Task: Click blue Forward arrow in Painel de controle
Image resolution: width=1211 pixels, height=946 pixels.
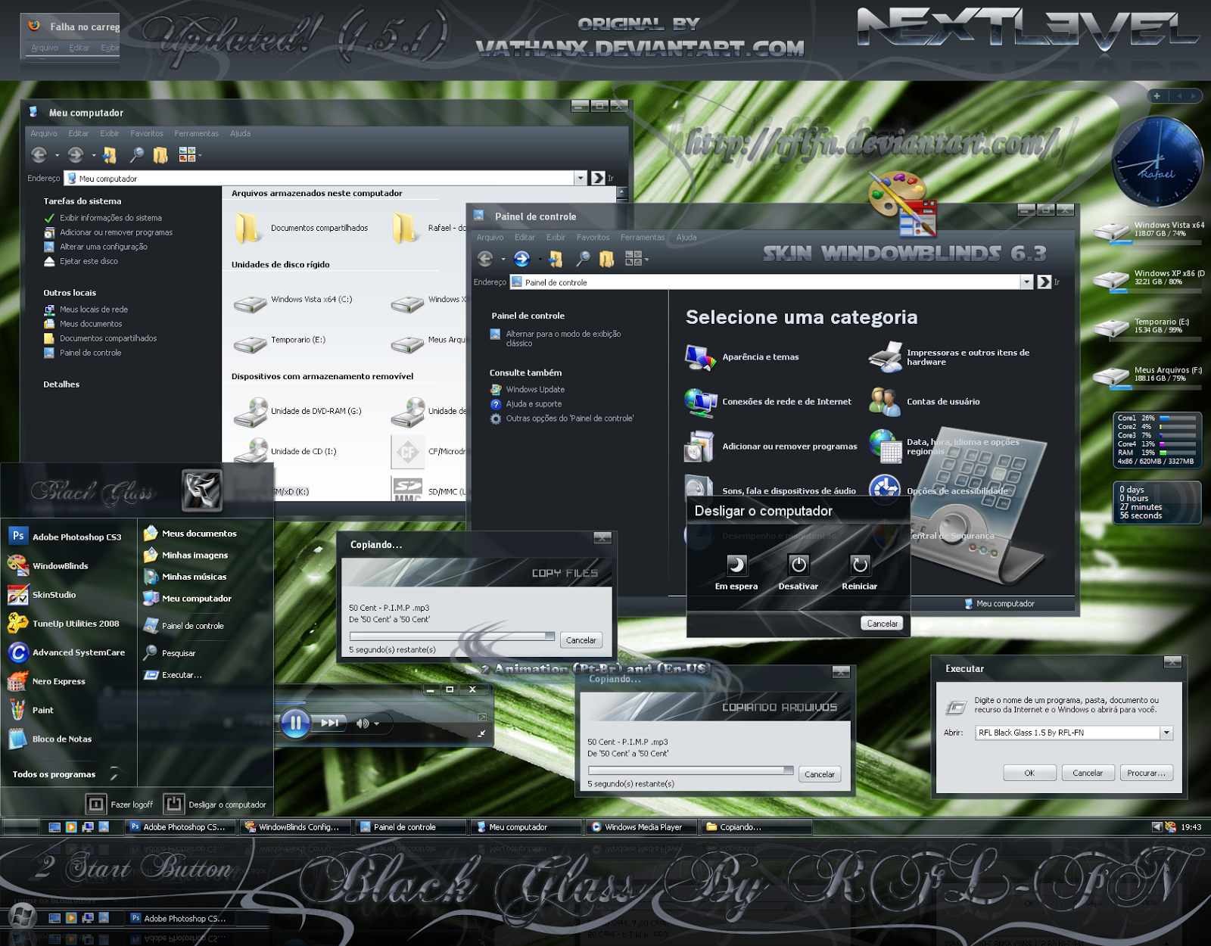Action: tap(521, 259)
